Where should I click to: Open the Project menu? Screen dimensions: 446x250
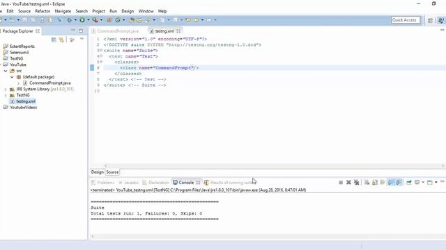[98, 11]
